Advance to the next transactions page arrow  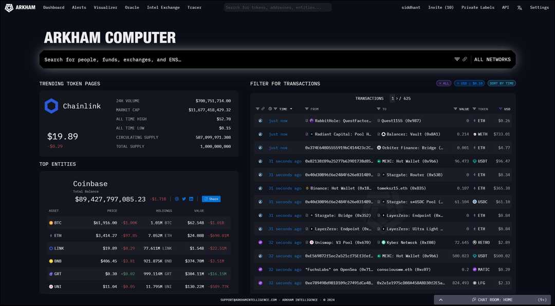coord(396,98)
